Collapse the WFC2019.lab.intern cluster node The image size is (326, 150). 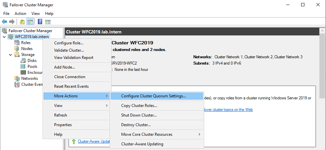tap(4, 37)
